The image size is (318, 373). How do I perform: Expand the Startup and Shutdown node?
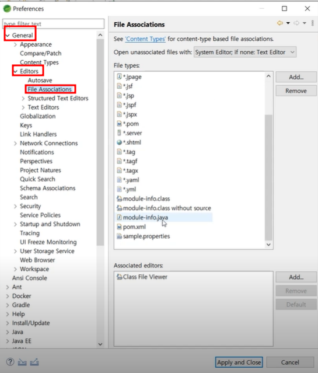[x=15, y=224]
